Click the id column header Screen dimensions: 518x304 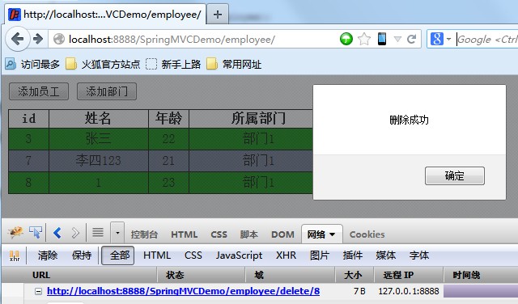click(29, 119)
